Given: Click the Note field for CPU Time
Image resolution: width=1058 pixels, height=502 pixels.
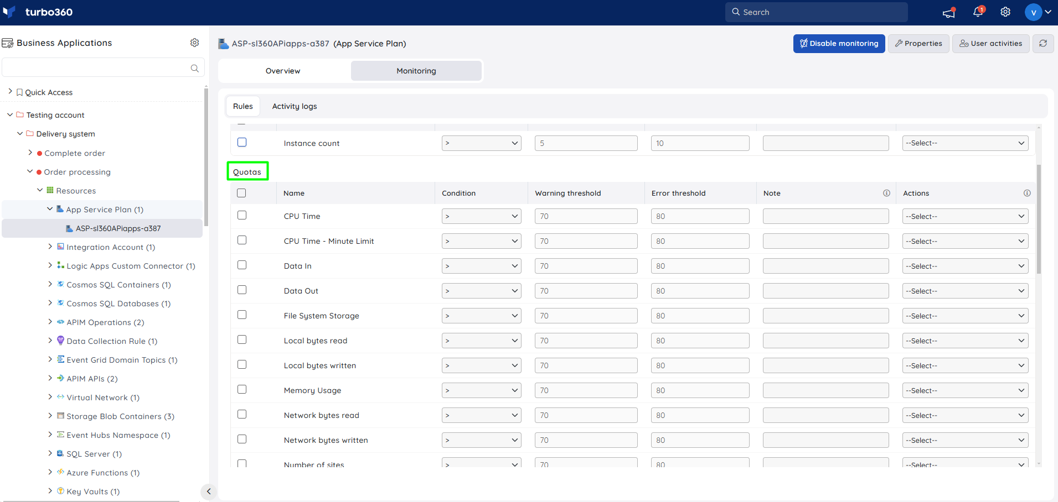Looking at the screenshot, I should 825,216.
